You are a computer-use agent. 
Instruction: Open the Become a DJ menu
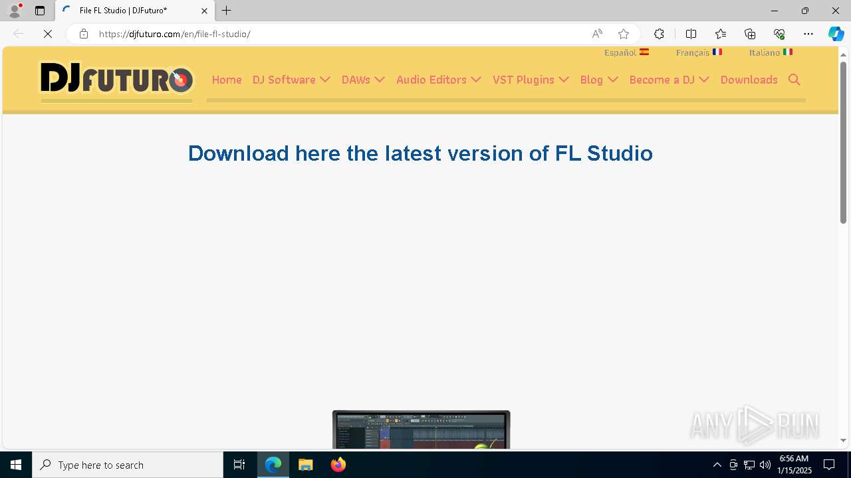coord(662,80)
